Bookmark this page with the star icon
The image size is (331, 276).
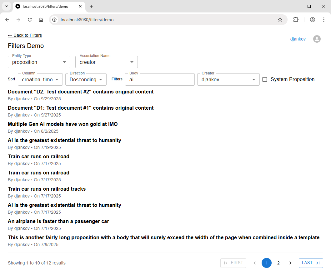(280, 20)
